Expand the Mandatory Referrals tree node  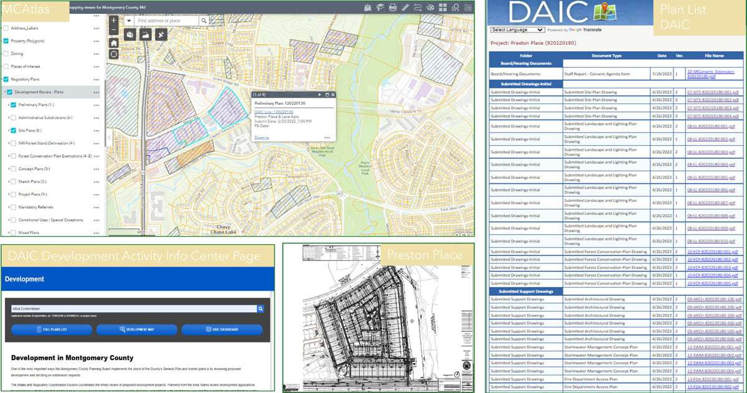point(8,207)
